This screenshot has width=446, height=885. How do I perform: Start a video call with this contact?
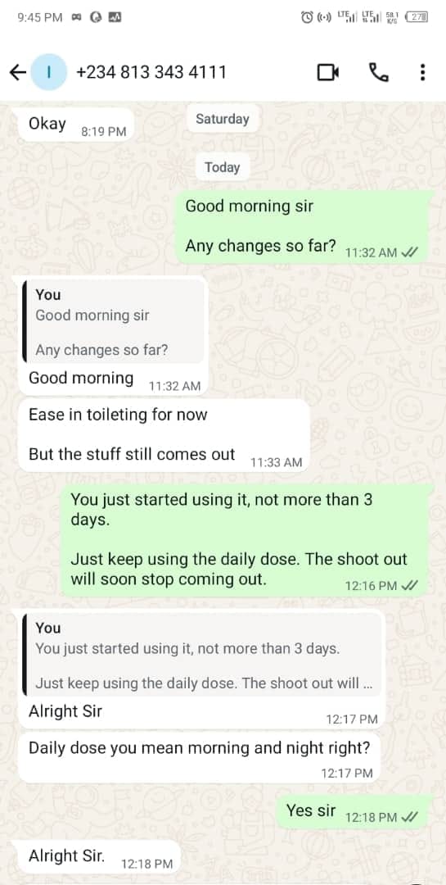tap(327, 72)
